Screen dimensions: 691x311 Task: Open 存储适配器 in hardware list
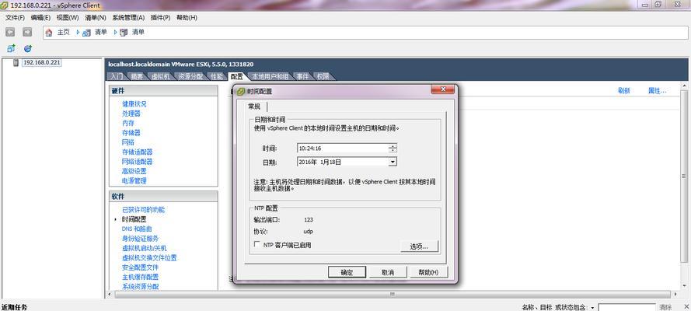coord(138,152)
